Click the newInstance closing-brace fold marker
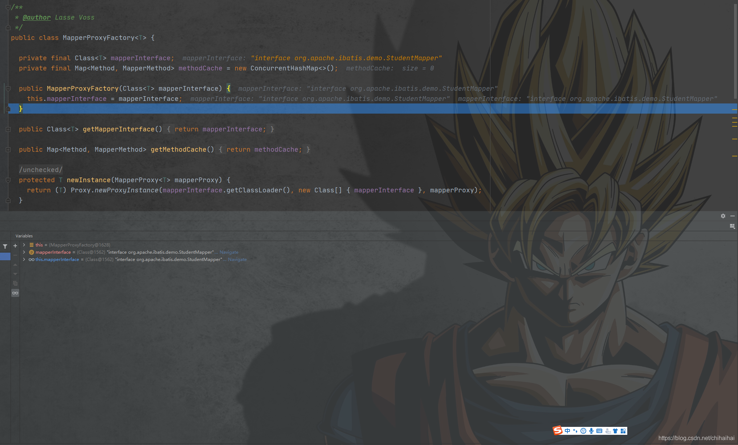 click(x=8, y=200)
